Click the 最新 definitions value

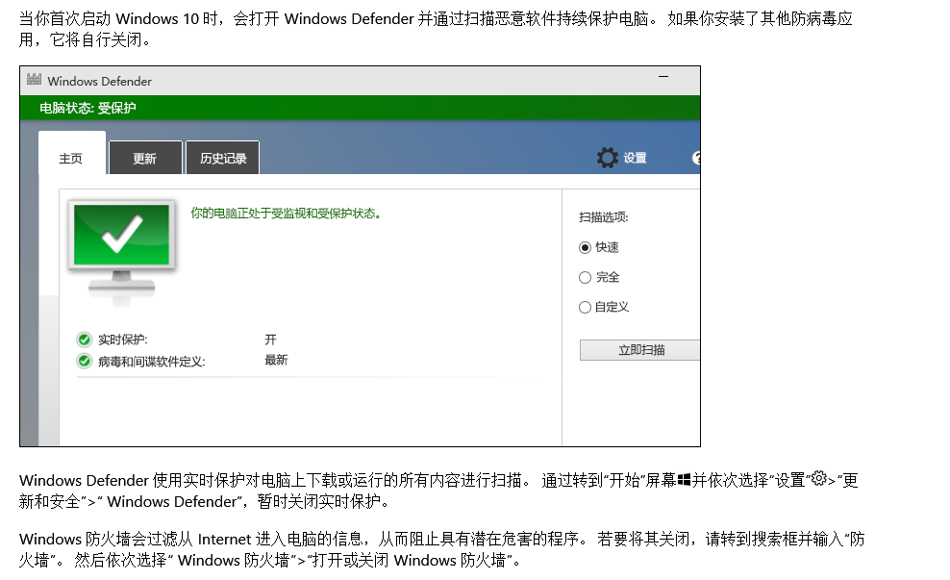[276, 360]
